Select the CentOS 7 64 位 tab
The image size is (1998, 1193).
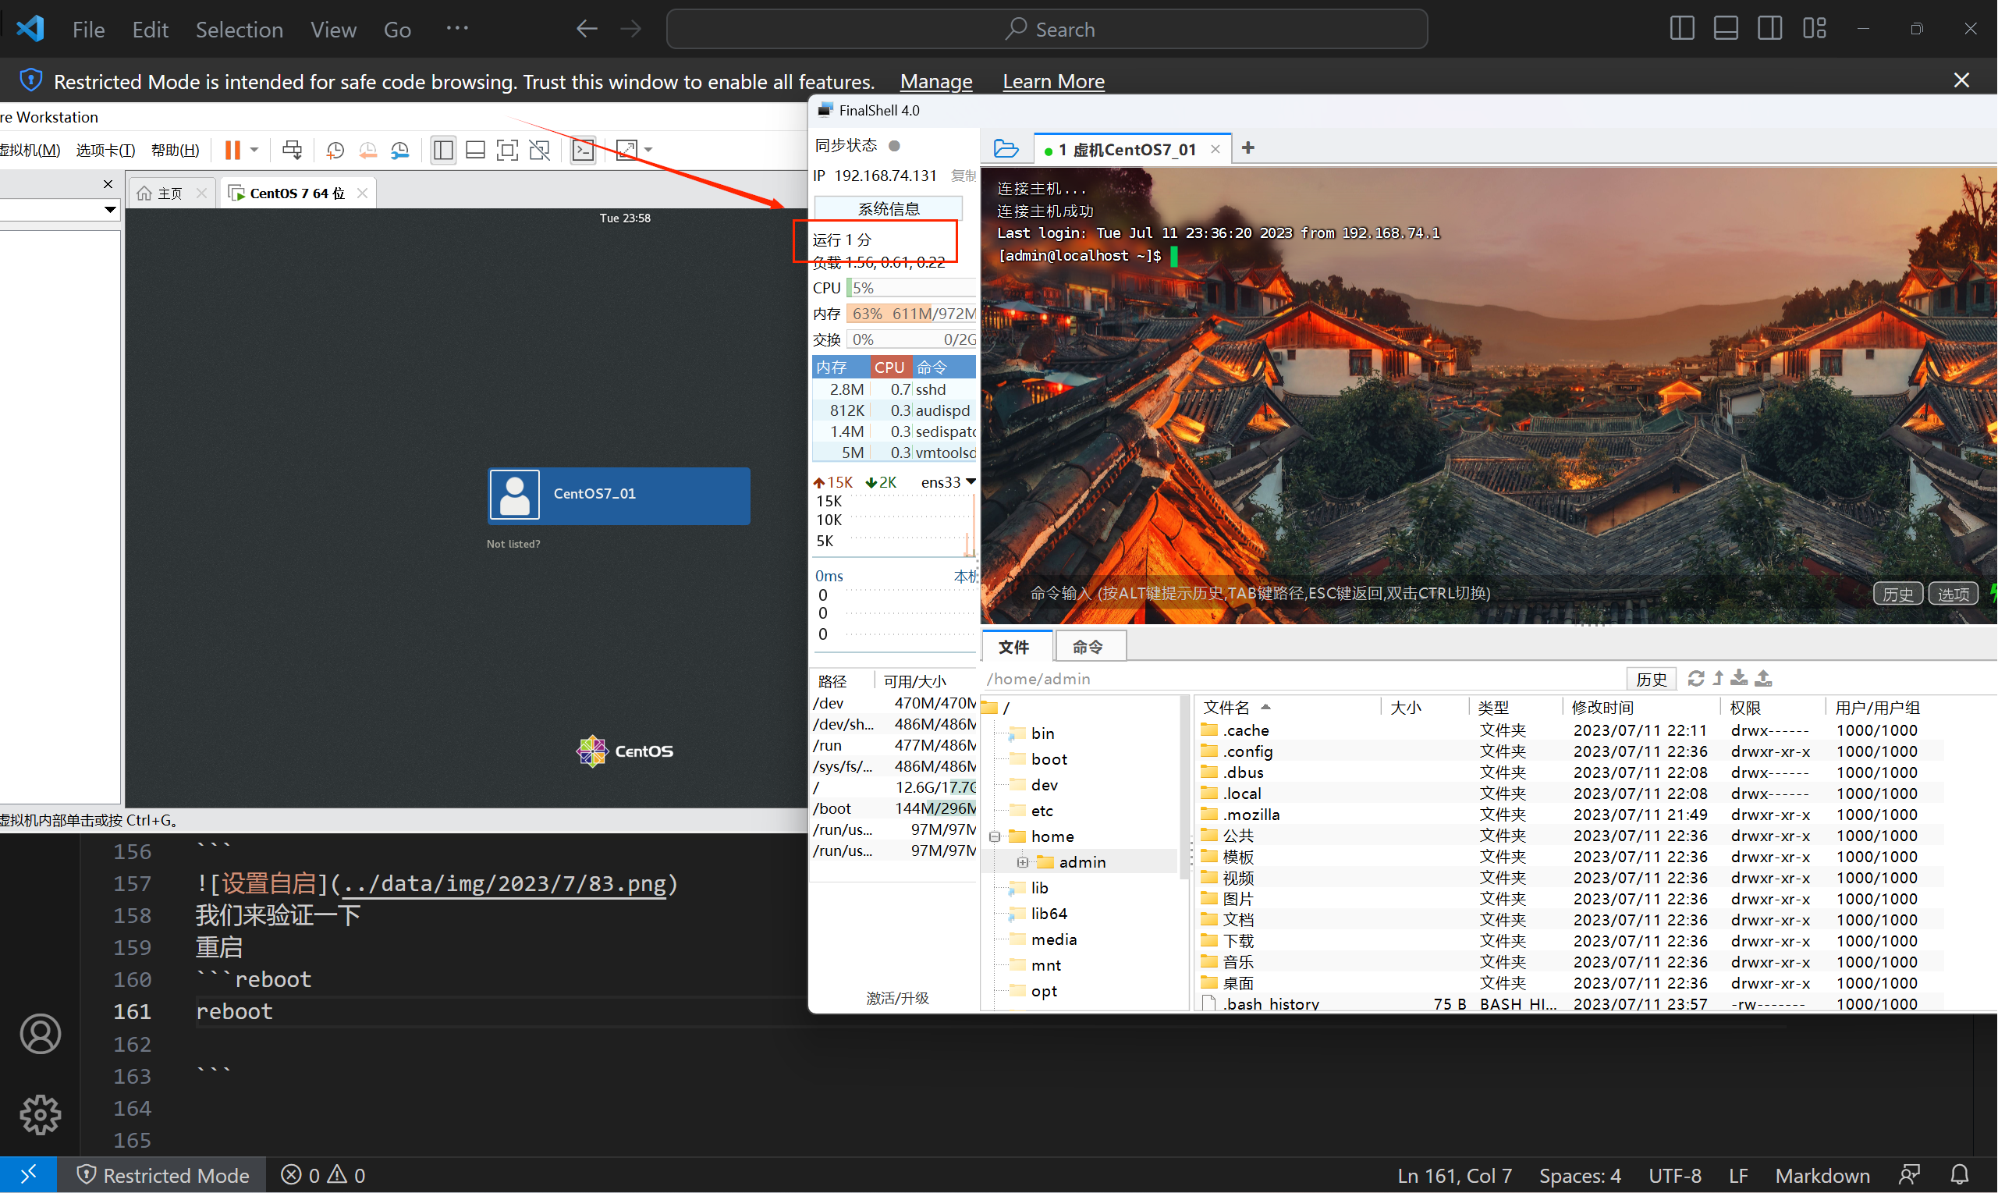tap(297, 194)
